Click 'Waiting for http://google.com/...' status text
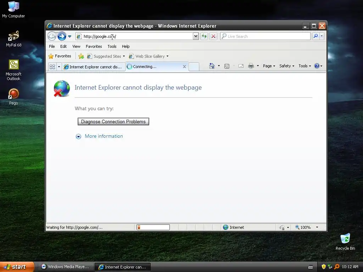 pyautogui.click(x=74, y=227)
